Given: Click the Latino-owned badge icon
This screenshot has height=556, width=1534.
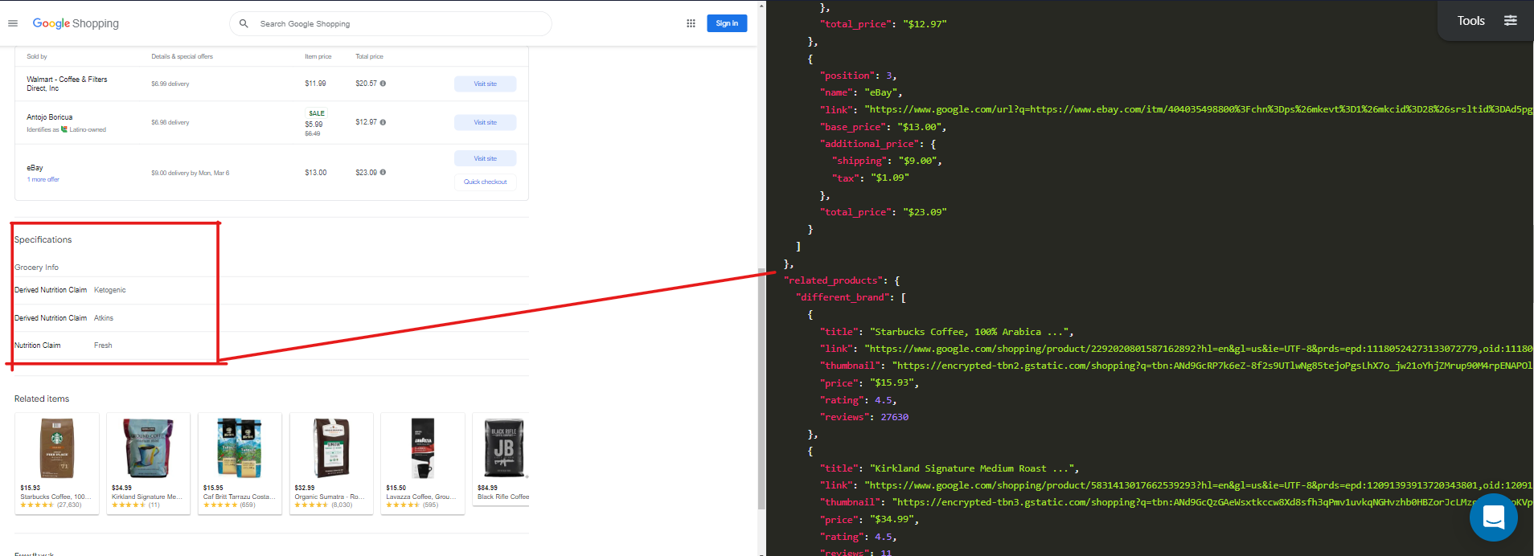Looking at the screenshot, I should point(64,129).
